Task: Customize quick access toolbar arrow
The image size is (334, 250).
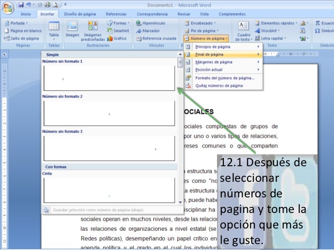Action: (x=66, y=5)
